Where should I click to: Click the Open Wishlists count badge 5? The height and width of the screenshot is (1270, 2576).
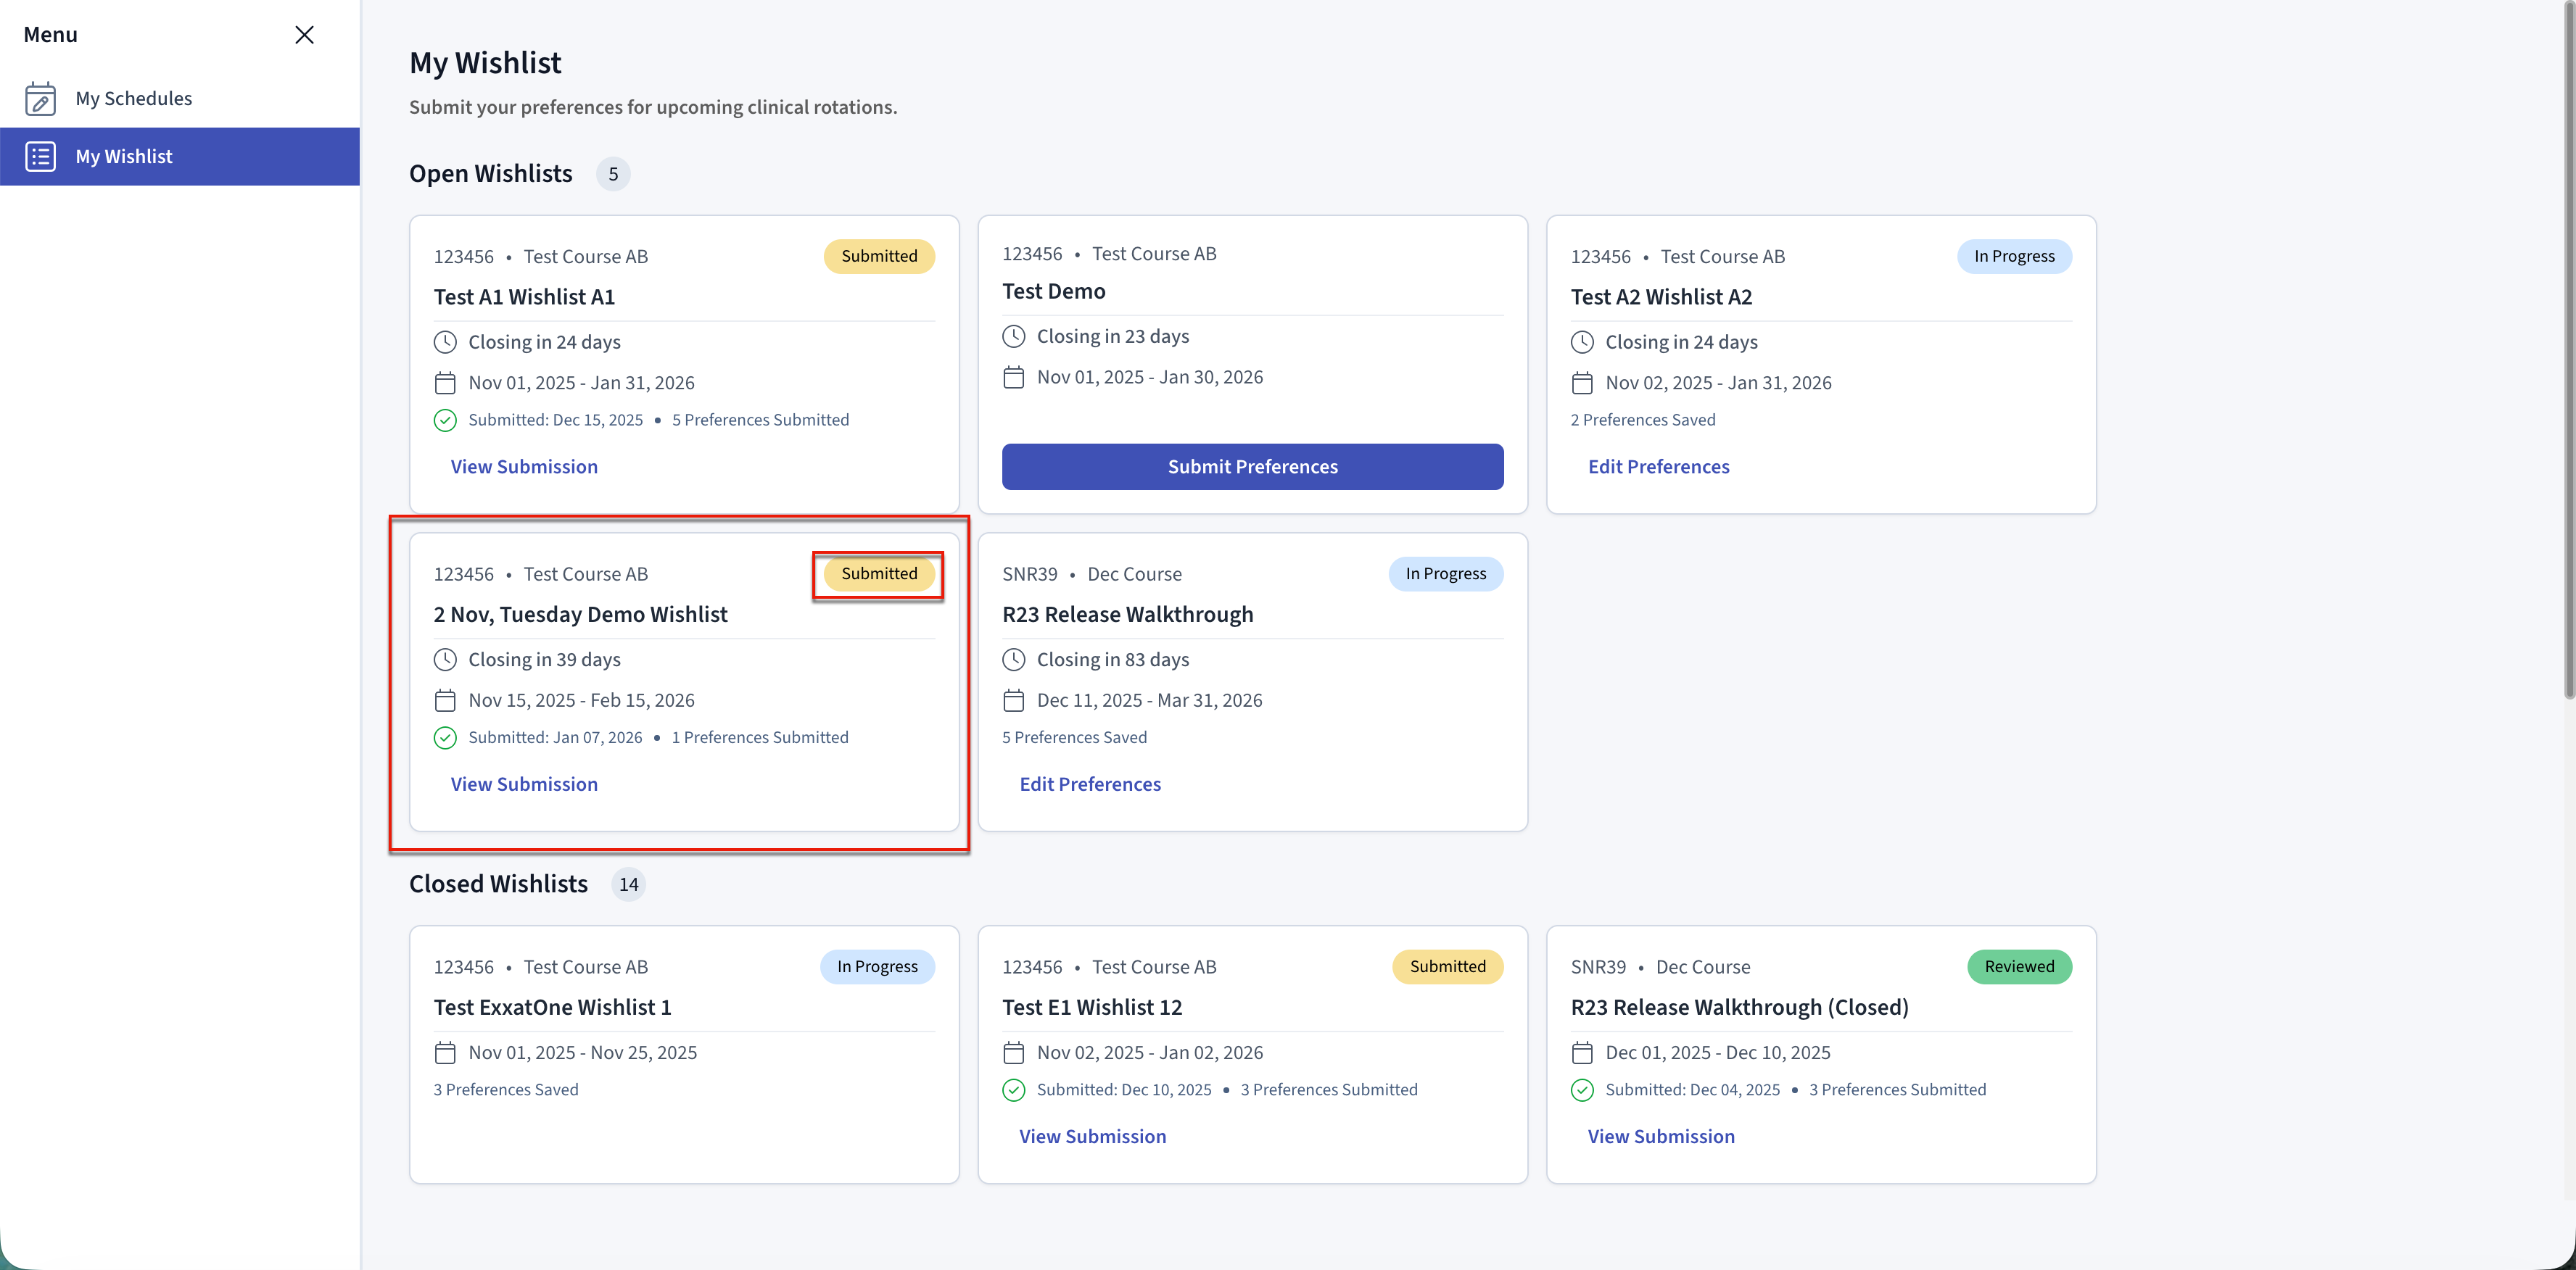613,174
